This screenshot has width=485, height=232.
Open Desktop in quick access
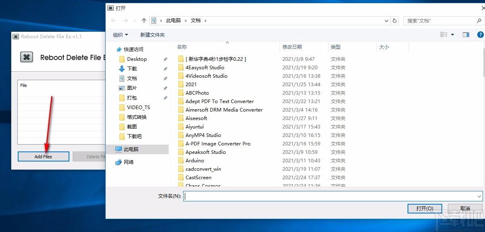click(137, 59)
